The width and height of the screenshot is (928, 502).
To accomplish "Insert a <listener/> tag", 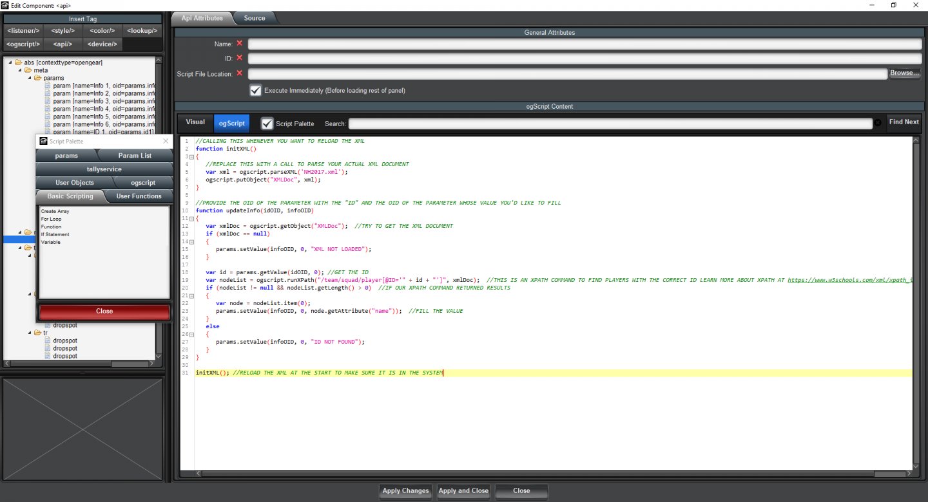I will 23,30.
